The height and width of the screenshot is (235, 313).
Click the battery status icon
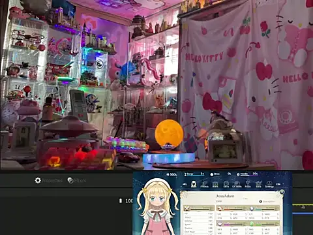[x=121, y=200]
